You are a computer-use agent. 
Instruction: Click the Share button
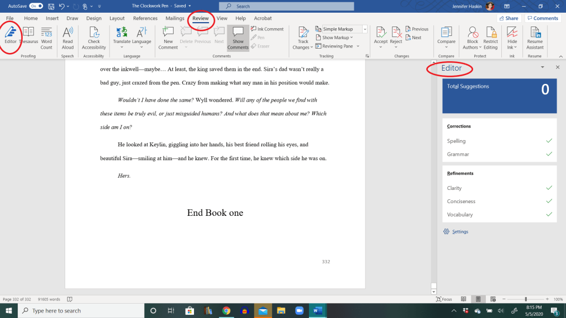[x=509, y=18]
